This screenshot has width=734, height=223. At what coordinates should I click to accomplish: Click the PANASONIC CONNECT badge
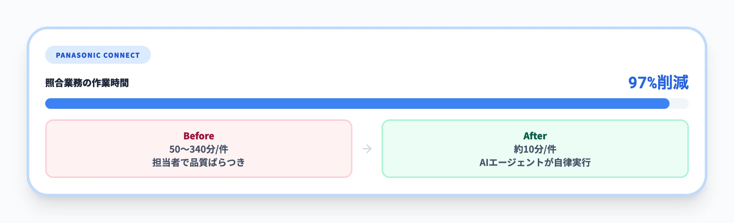point(98,55)
